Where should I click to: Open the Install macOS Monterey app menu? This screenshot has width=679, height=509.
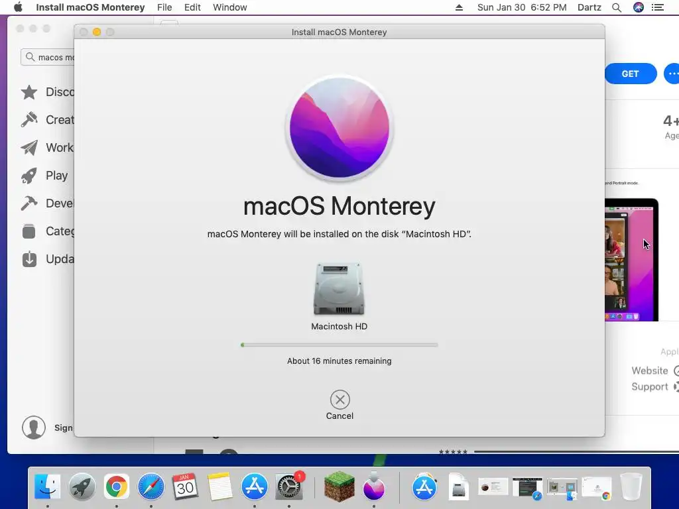point(90,7)
